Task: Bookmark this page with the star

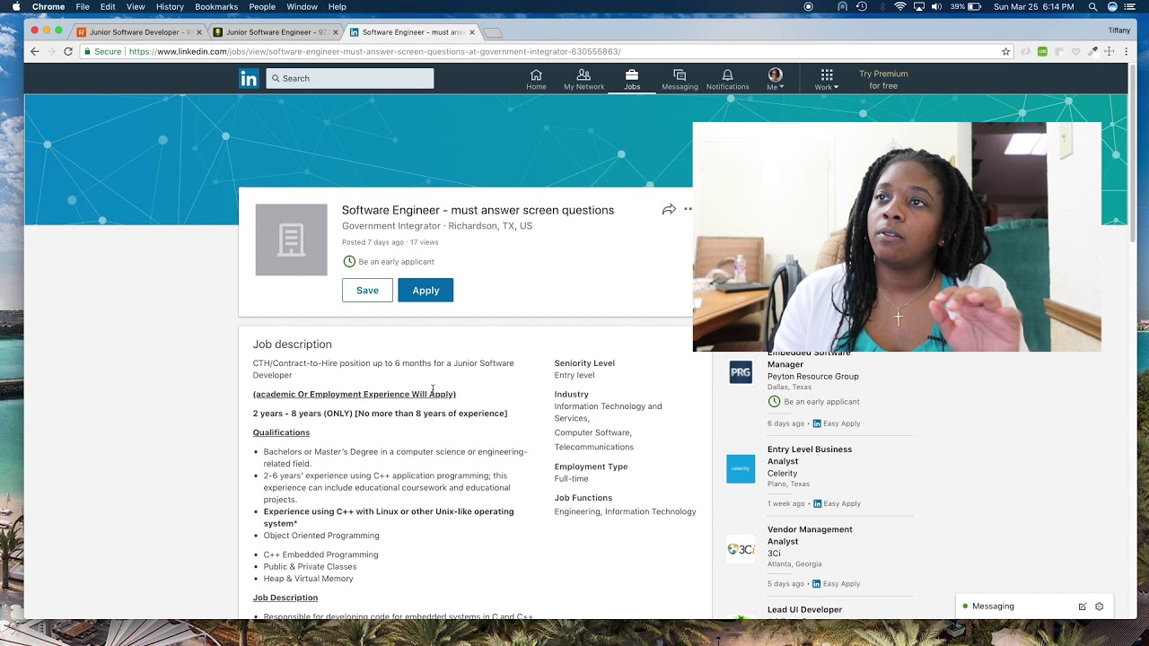Action: [1006, 51]
